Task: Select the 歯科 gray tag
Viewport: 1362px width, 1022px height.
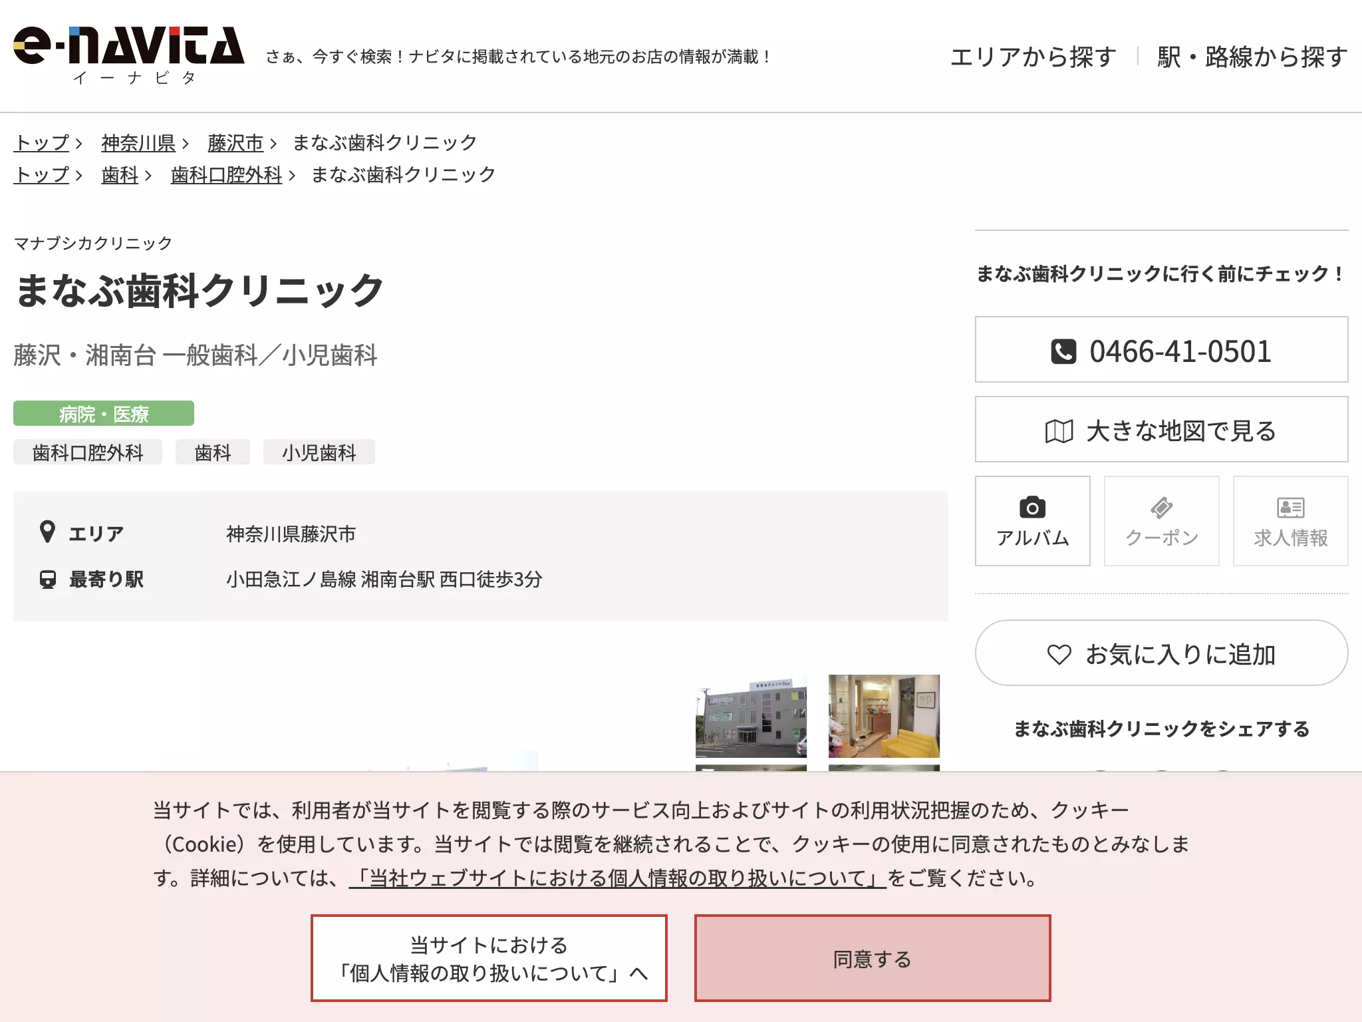Action: click(x=213, y=452)
